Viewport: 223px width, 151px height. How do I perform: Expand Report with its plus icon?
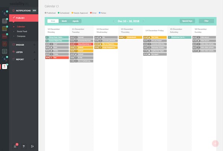coord(35,60)
